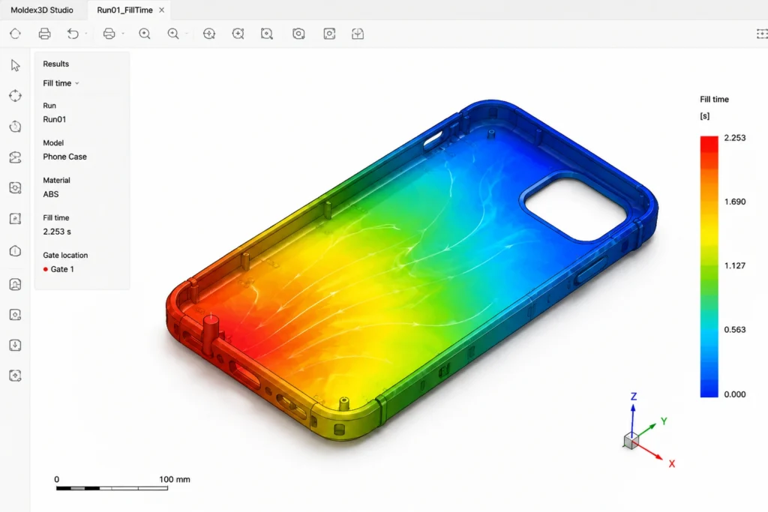Screen dimensions: 768x512
Task: Click the blue bottom of the fill time color bar
Action: [709, 389]
